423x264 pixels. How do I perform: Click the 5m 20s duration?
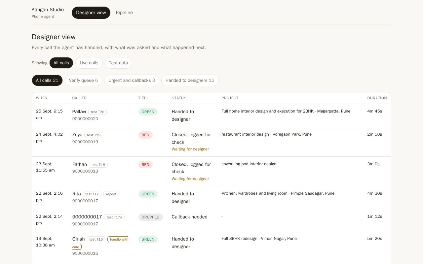(x=375, y=239)
